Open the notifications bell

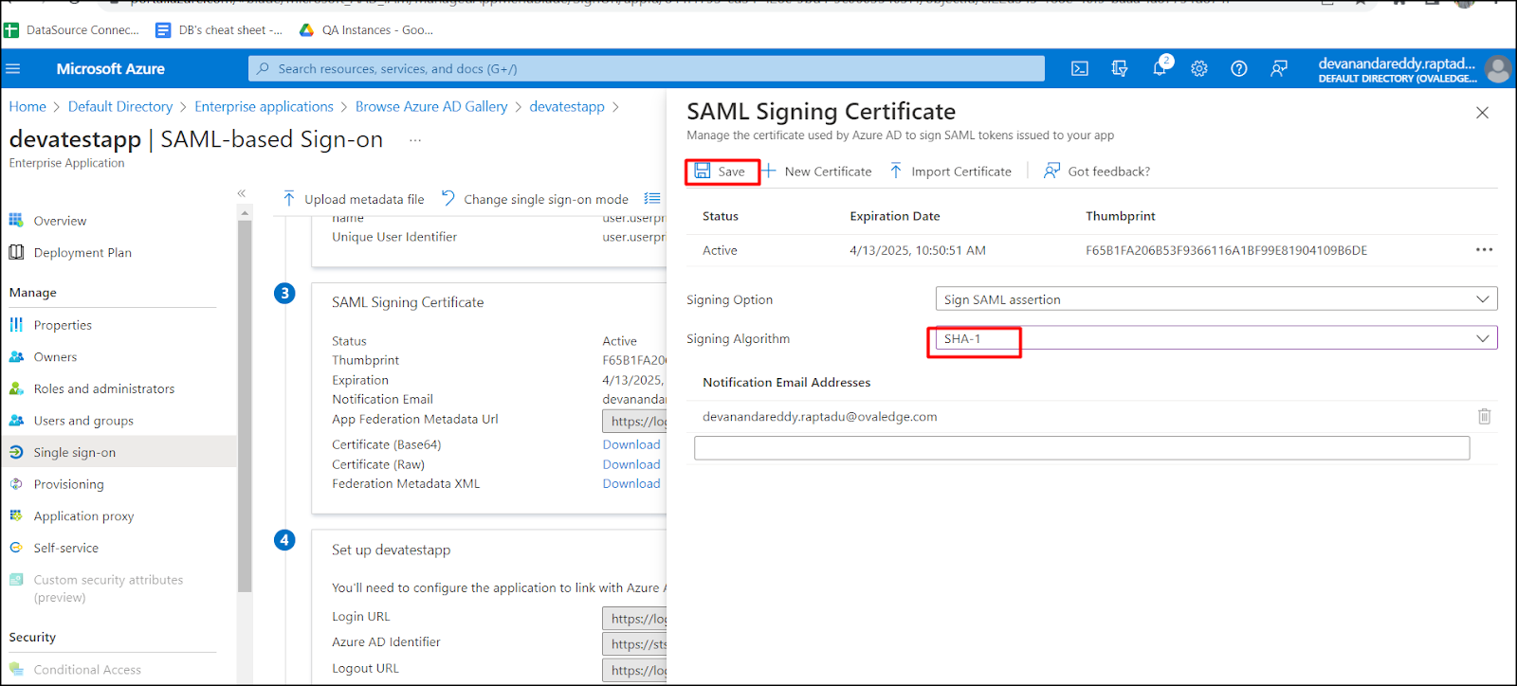(x=1160, y=68)
